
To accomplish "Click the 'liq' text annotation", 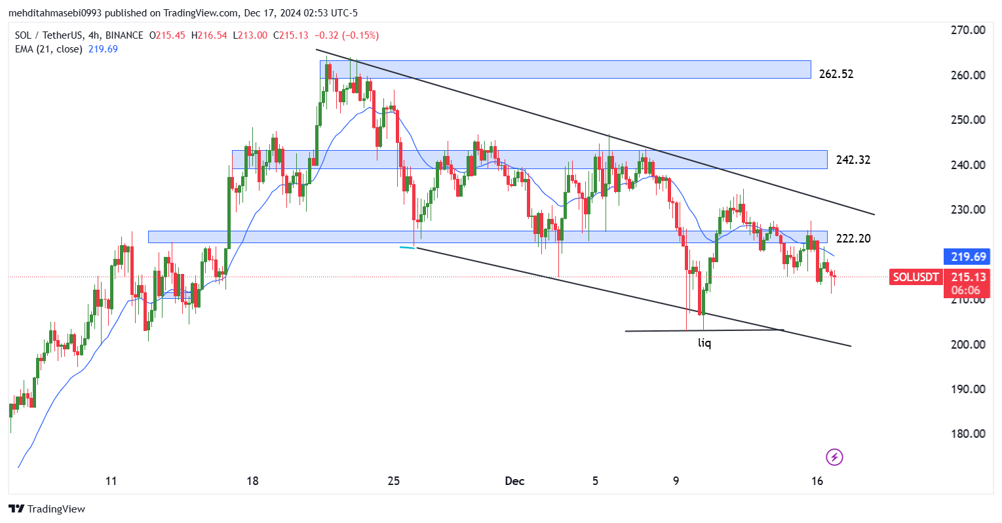I will [704, 343].
